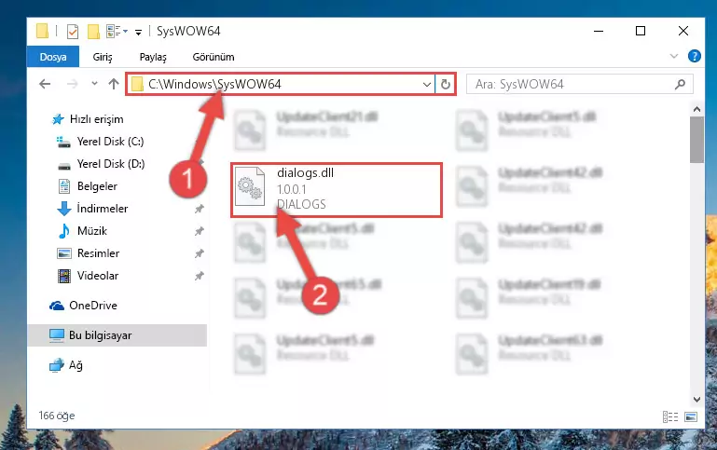This screenshot has width=717, height=450.
Task: Switch to large thumbnails view layout
Action: (691, 416)
